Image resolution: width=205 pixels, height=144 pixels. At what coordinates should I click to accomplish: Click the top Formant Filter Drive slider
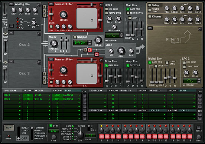51,14
